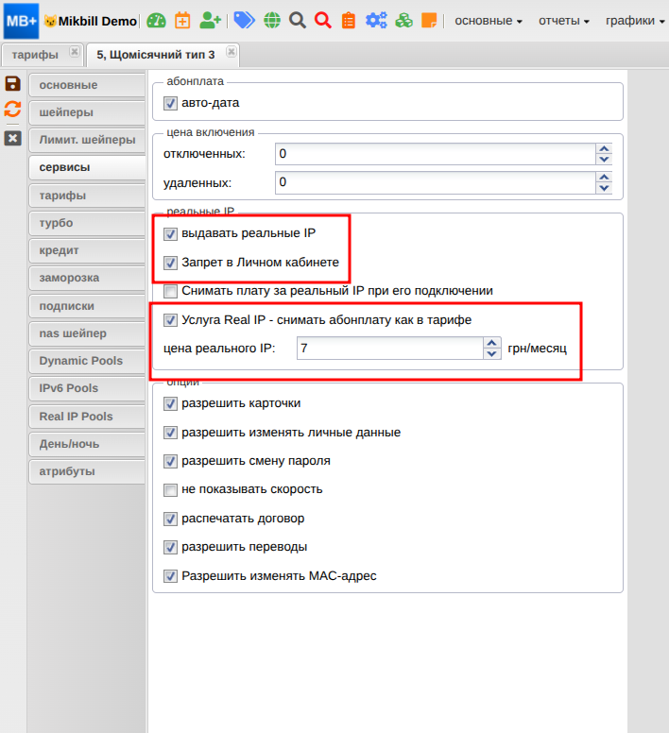The image size is (669, 733).
Task: Click the удаленных price input field
Action: point(436,182)
